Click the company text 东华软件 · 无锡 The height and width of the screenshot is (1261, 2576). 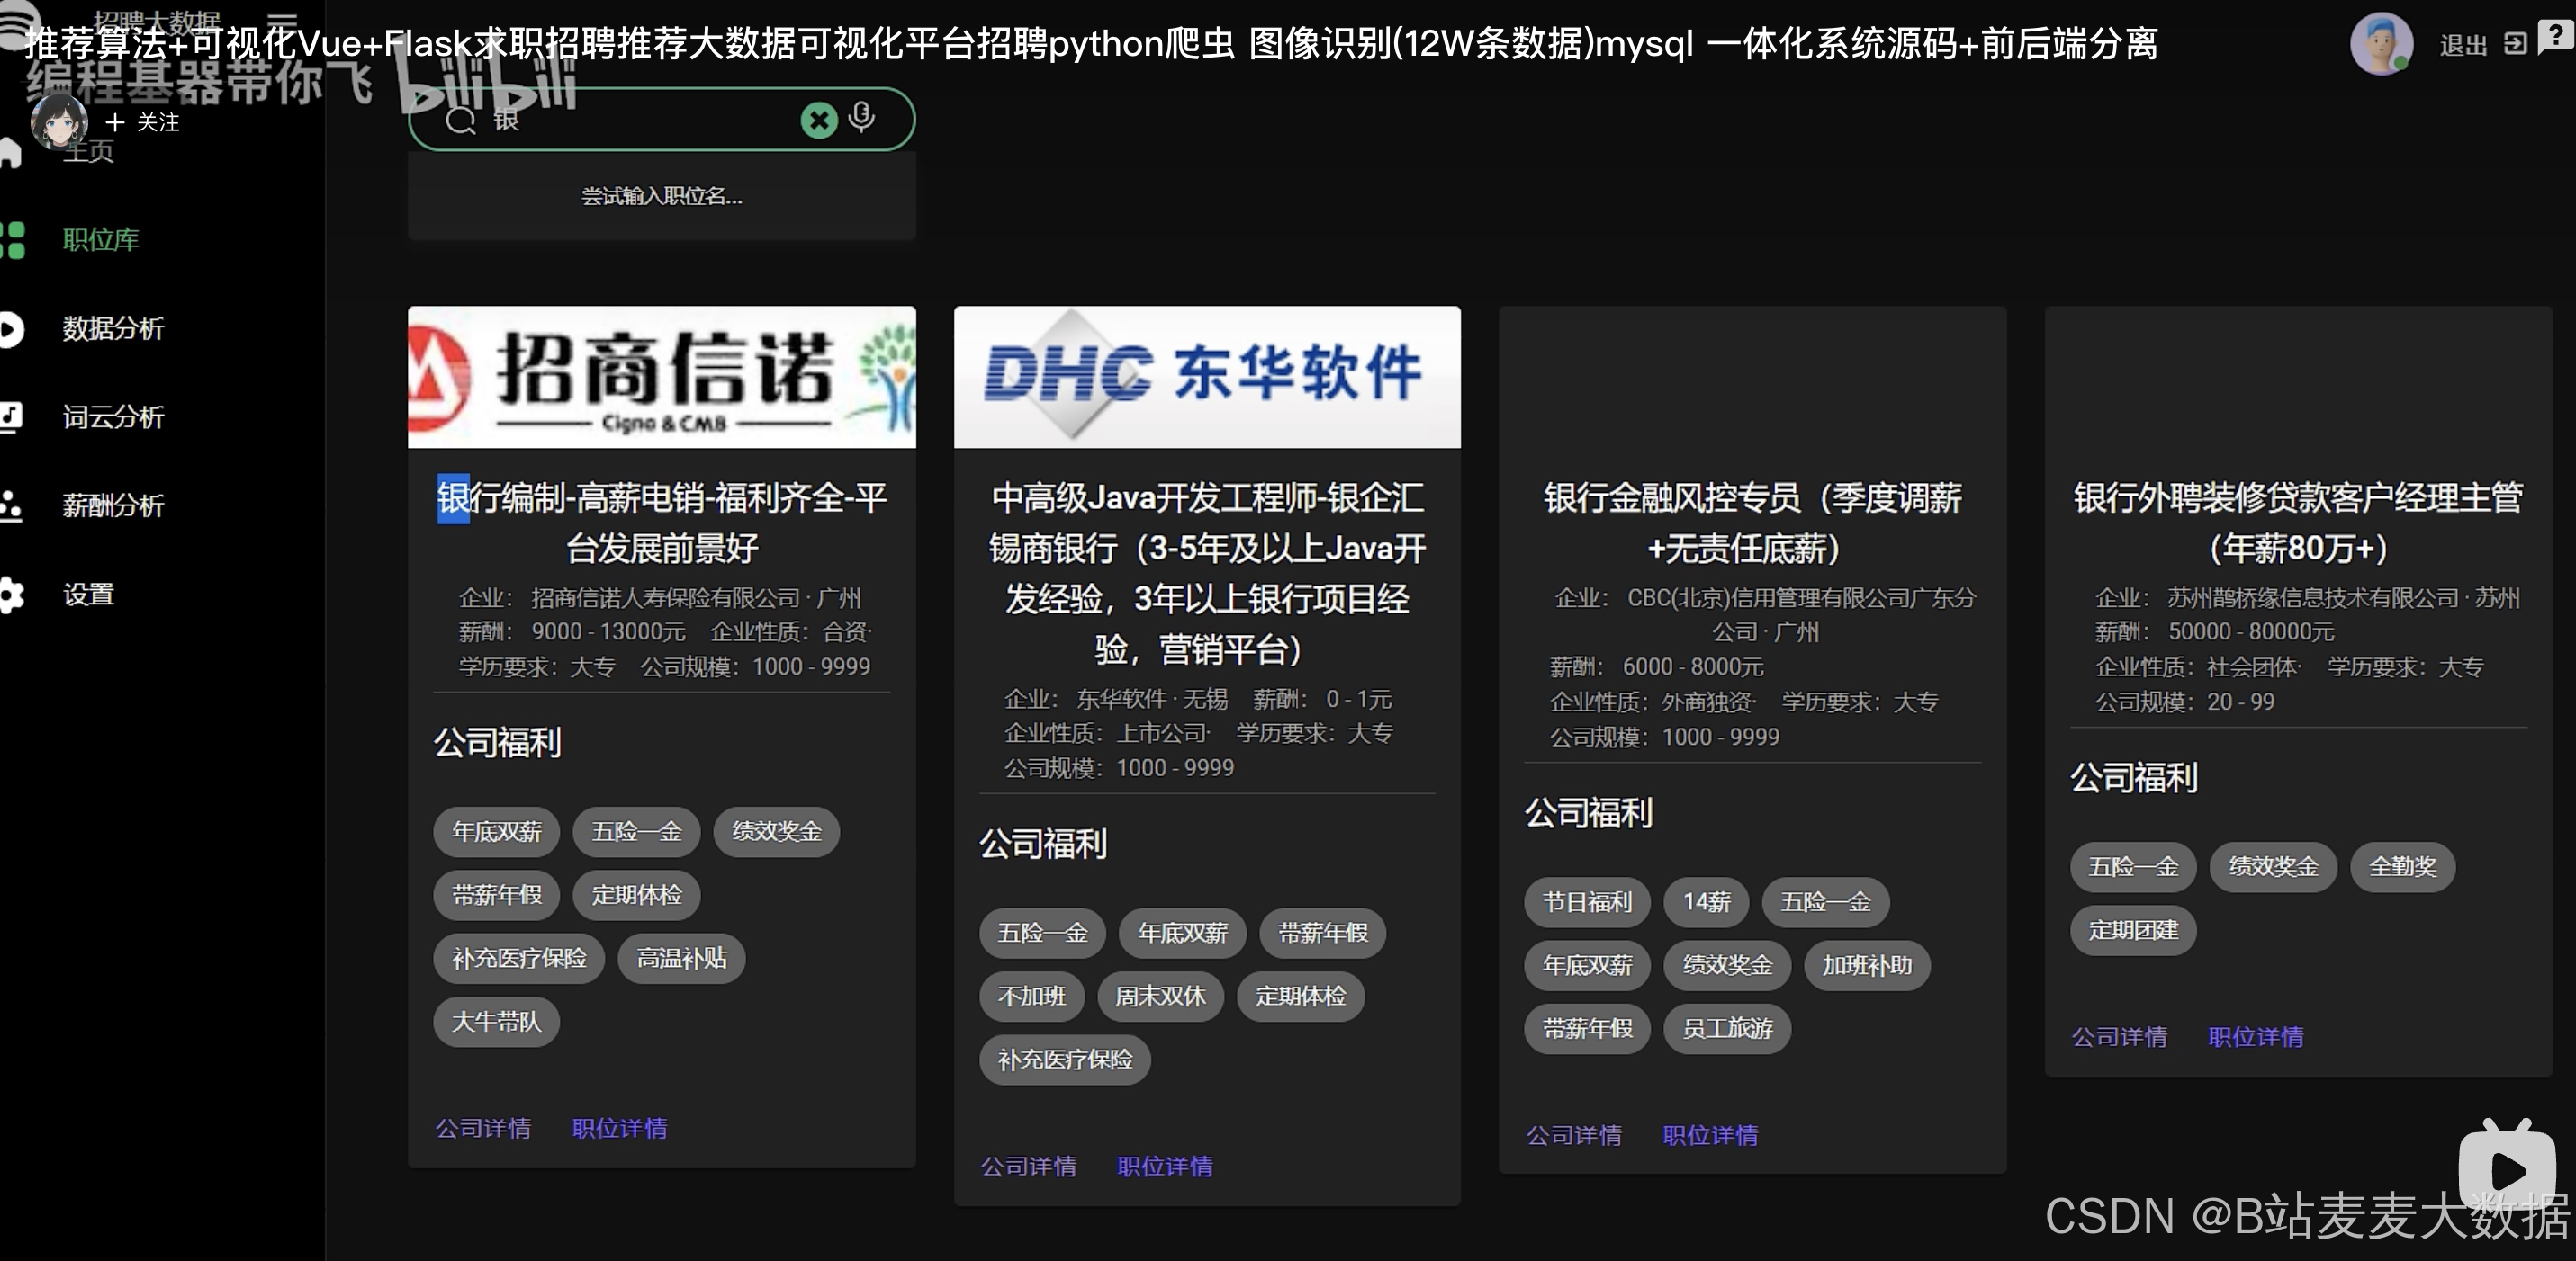pos(1151,699)
